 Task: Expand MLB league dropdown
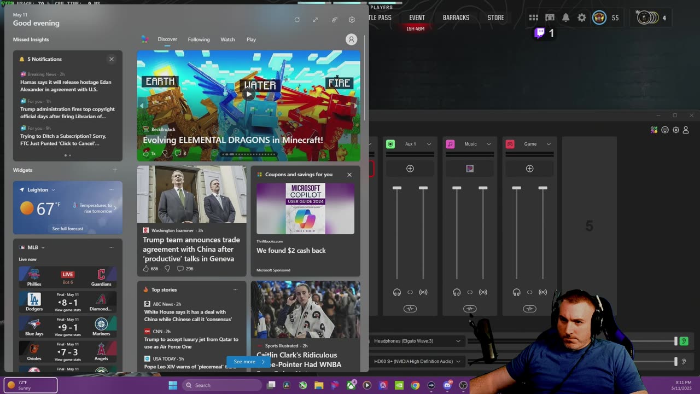click(x=43, y=247)
